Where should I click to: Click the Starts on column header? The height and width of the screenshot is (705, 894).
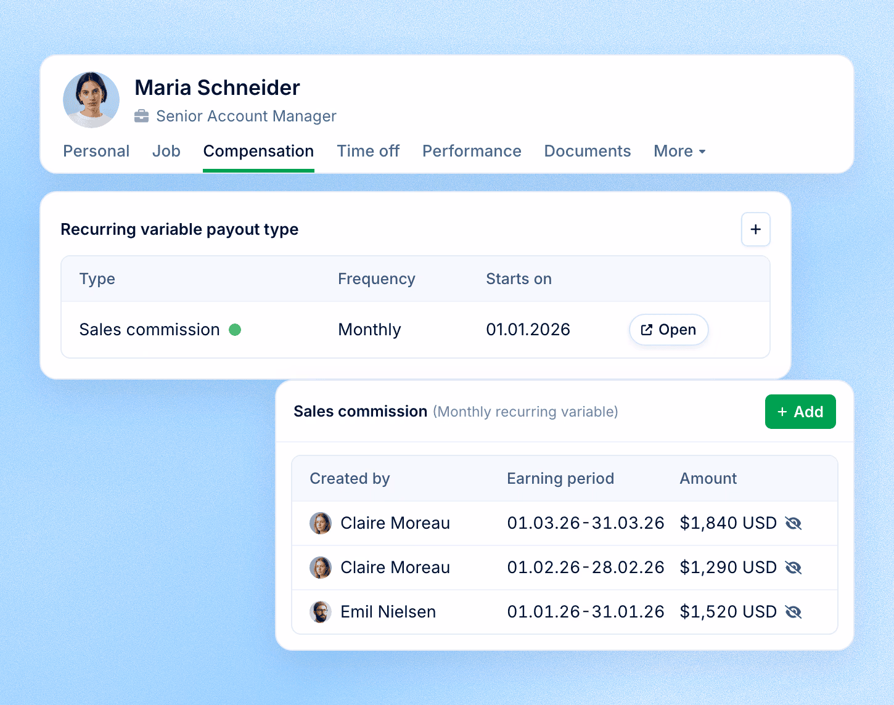(x=519, y=279)
